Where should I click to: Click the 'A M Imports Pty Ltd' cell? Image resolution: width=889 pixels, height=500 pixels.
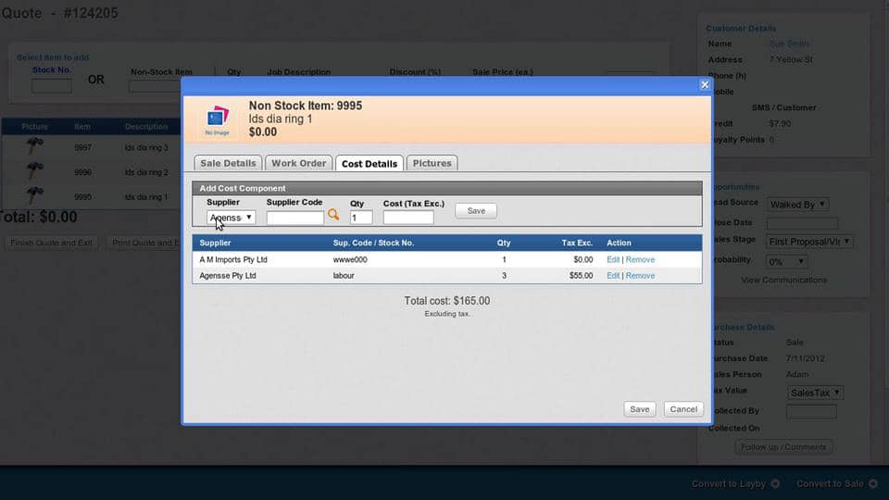click(233, 259)
